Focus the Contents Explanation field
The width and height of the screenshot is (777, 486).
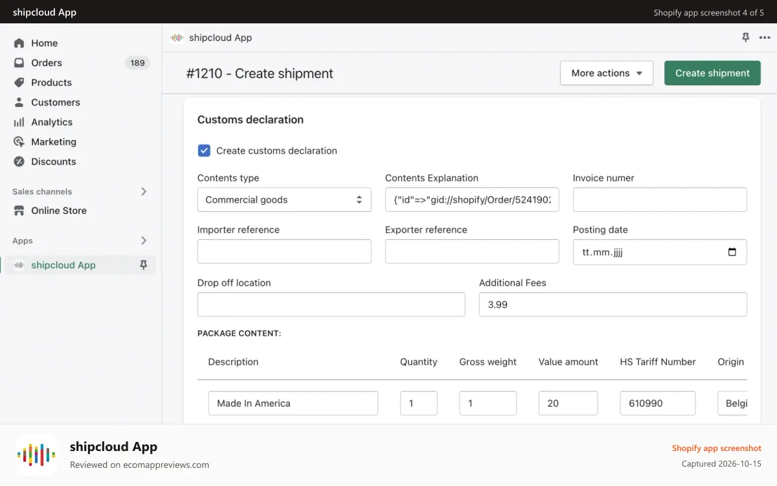coord(472,200)
